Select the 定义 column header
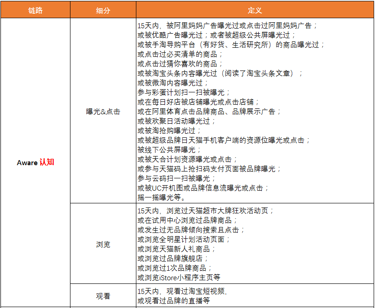 pos(255,10)
